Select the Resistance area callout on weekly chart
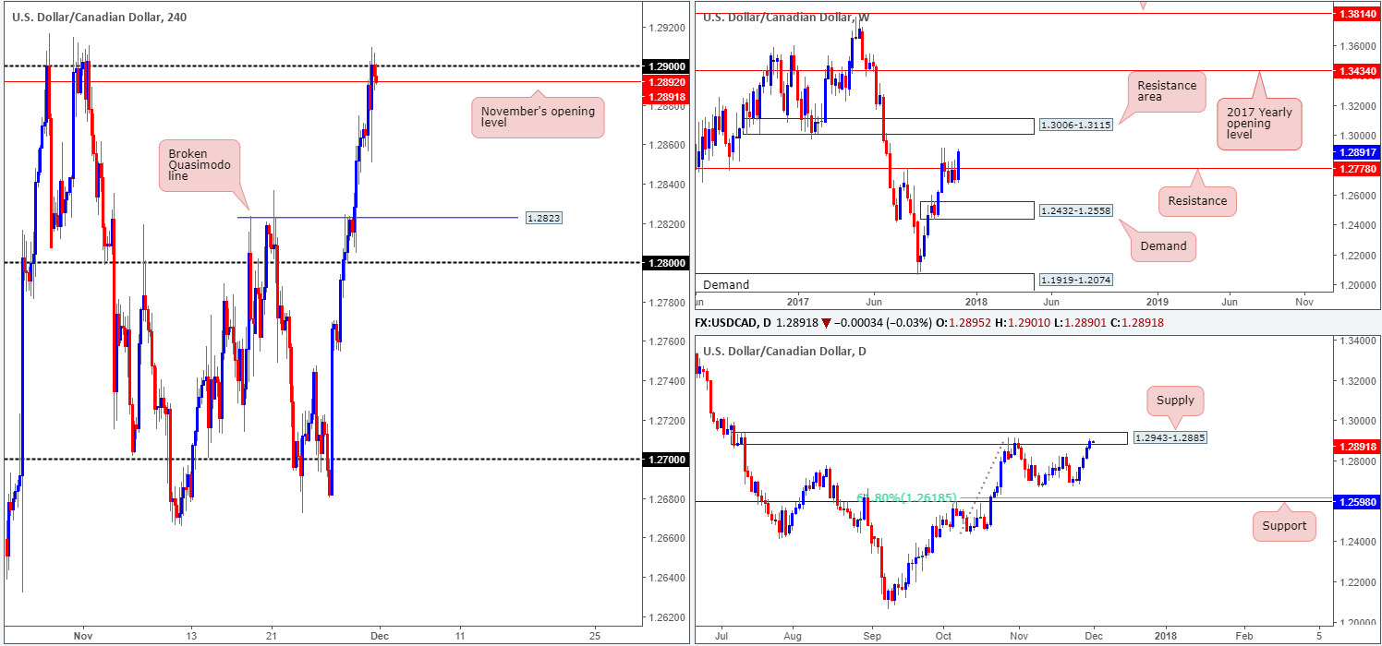The height and width of the screenshot is (646, 1382). [x=1166, y=92]
